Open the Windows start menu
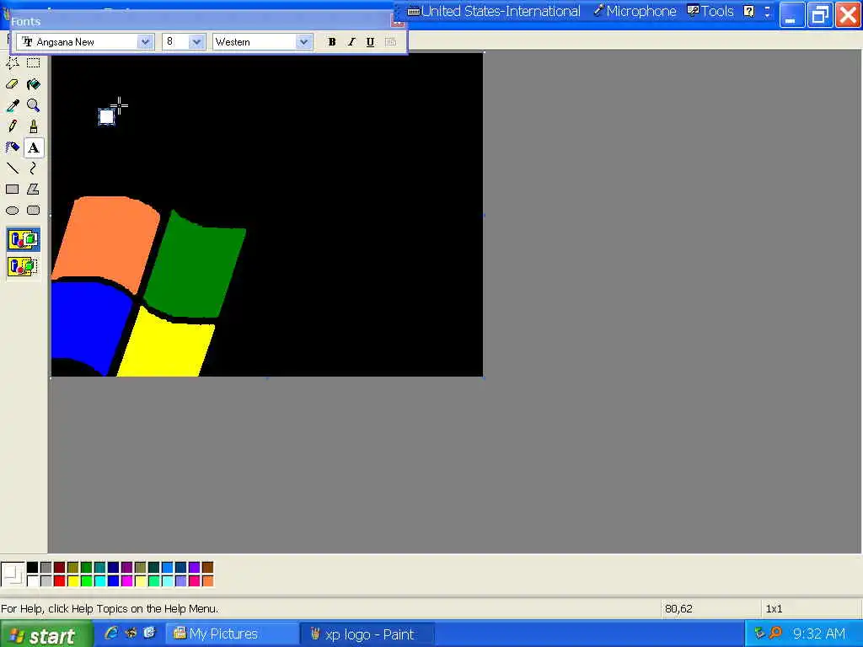The height and width of the screenshot is (647, 863). (x=46, y=635)
